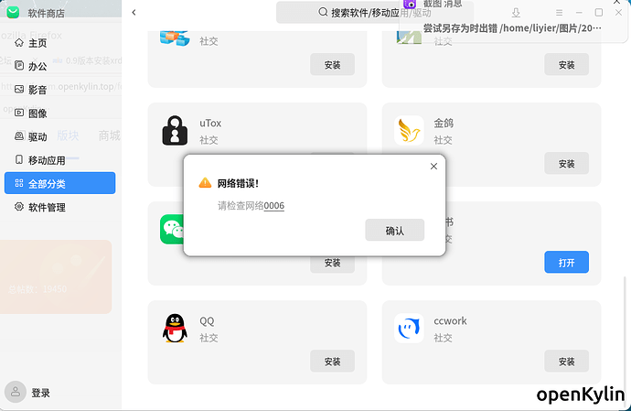Click the 网络错误! dialog title

(x=238, y=183)
